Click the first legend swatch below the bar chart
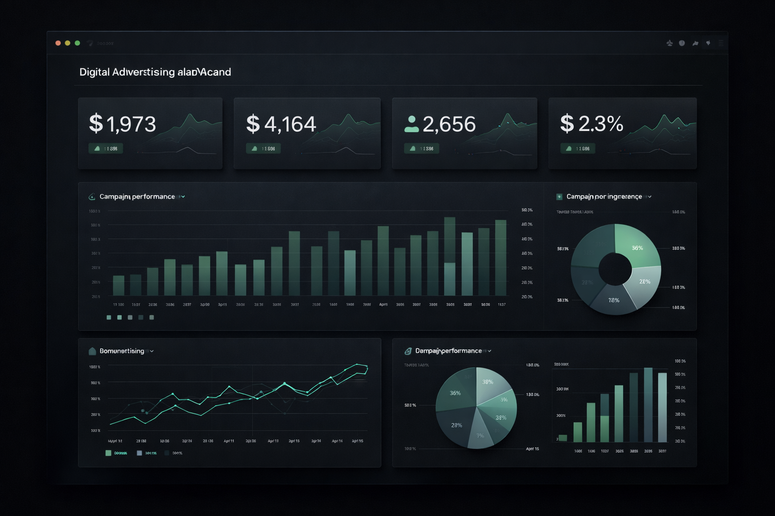Screen dimensions: 775x516 (109, 317)
